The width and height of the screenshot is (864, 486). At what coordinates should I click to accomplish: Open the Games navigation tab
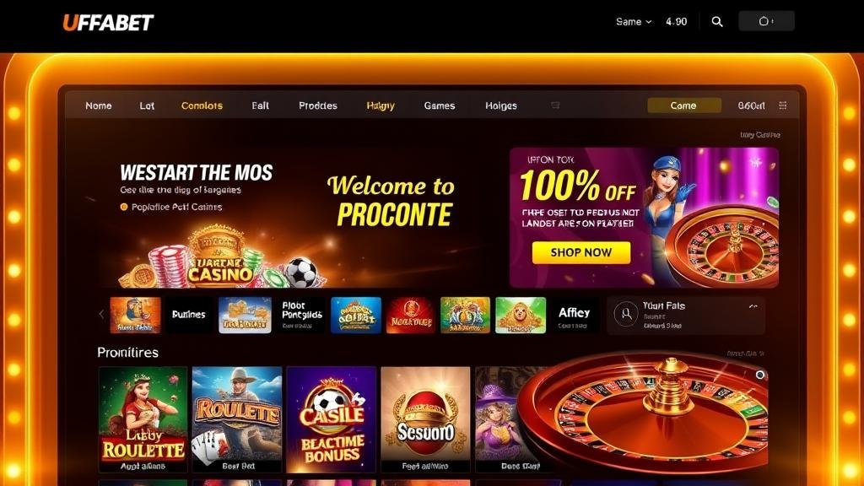tap(439, 105)
